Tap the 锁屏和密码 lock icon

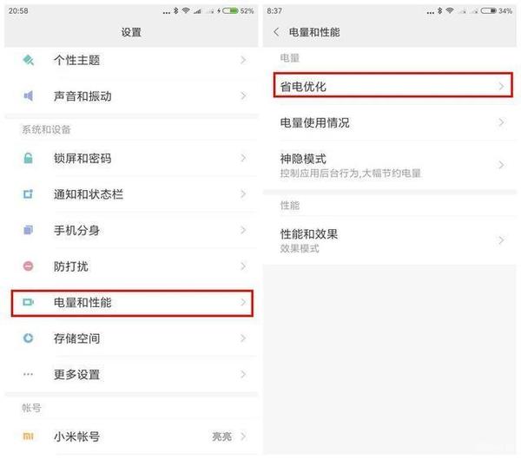(x=29, y=158)
